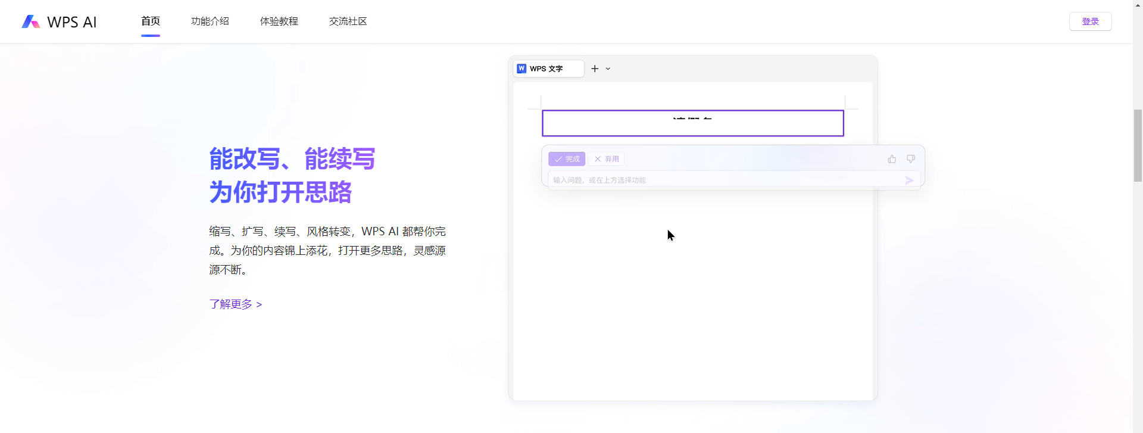Select the WPS 文字 document tab
The width and height of the screenshot is (1143, 433).
(548, 68)
